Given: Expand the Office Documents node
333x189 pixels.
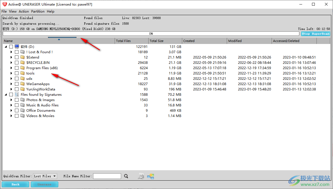Looking at the screenshot, I should pos(11,111).
